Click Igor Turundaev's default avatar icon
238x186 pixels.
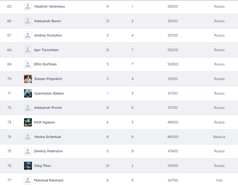[x=28, y=50]
